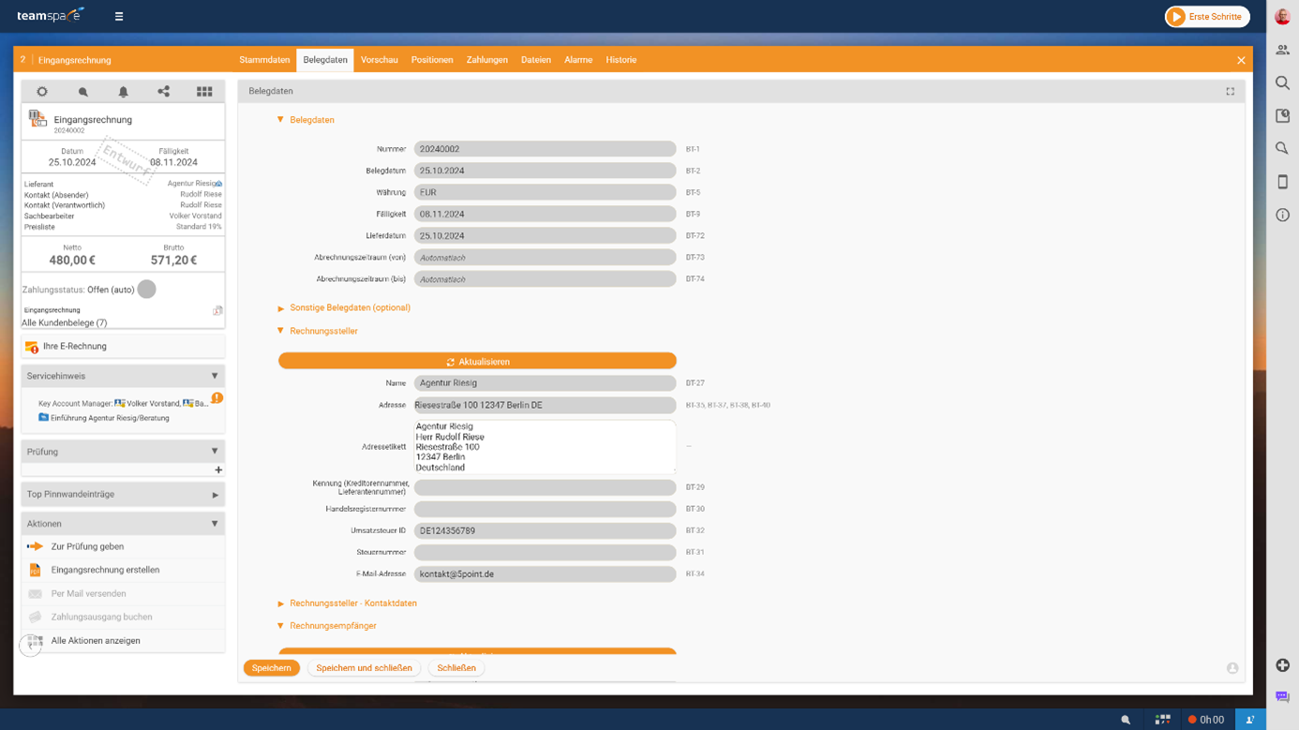Open the contacts icon in the right sidebar

pos(1282,50)
